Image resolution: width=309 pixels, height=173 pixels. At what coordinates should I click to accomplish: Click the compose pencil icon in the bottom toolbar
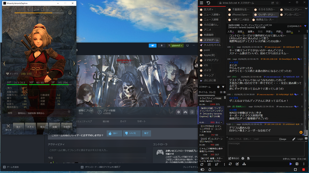point(237,164)
